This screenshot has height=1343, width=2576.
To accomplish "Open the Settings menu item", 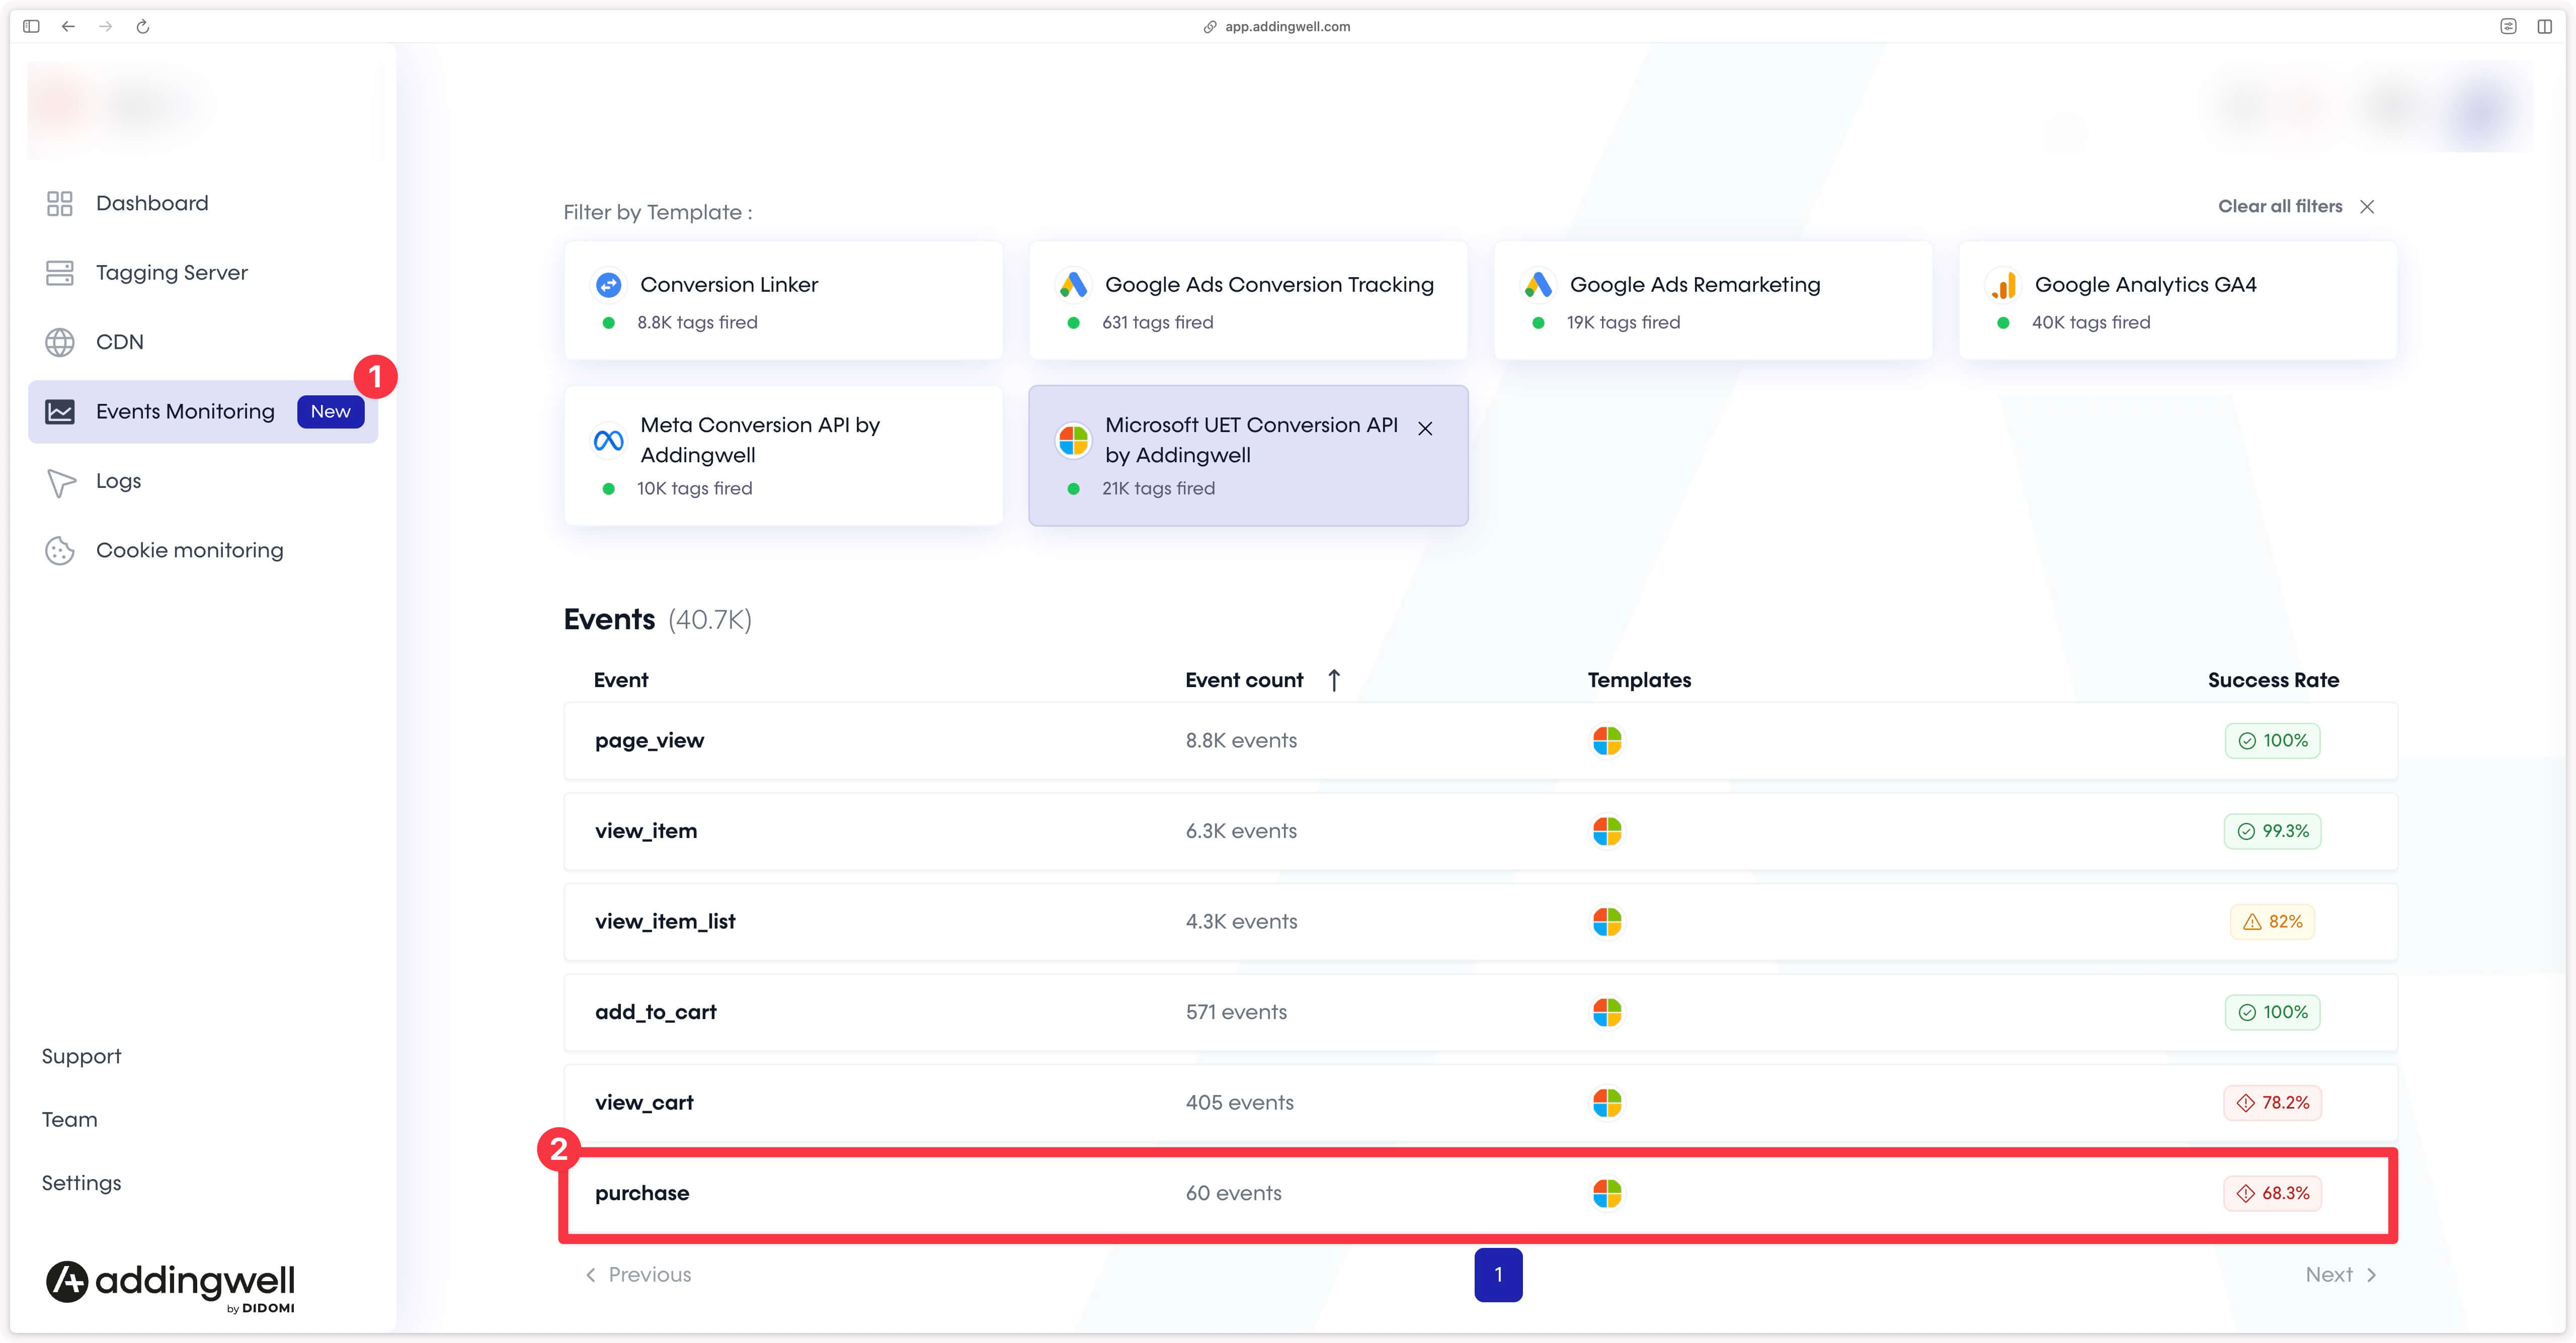I will pyautogui.click(x=80, y=1182).
